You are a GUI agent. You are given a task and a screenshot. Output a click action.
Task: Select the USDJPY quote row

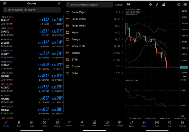(32, 54)
